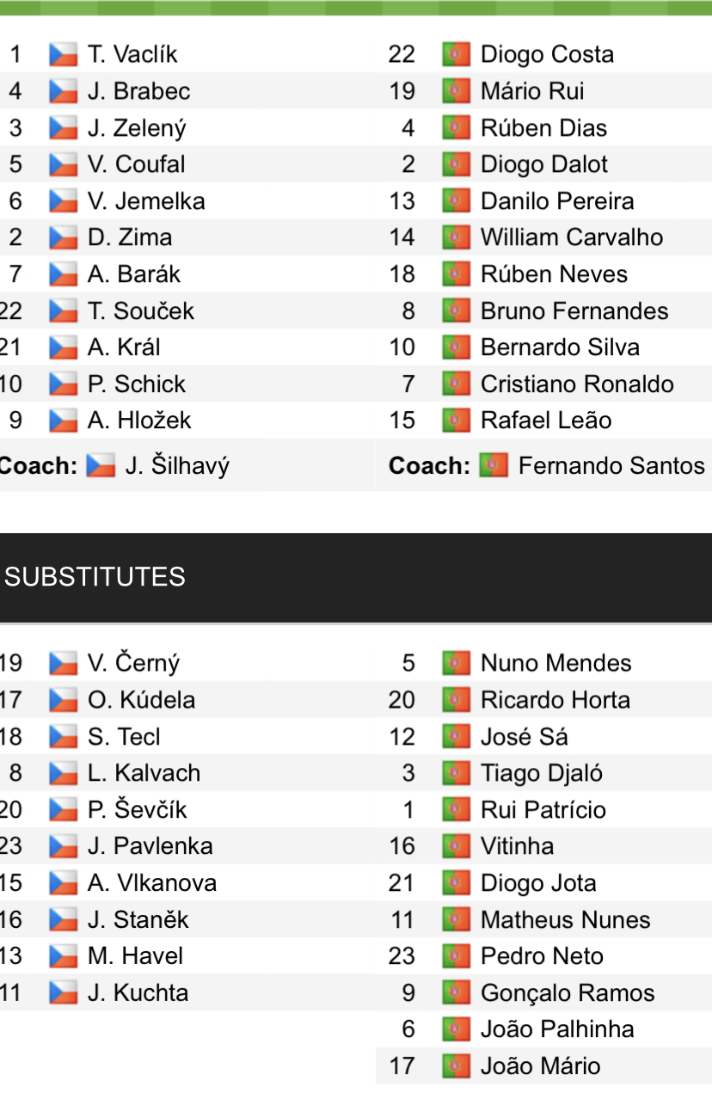Image resolution: width=712 pixels, height=1093 pixels.
Task: Click the Czech flag beside P. Schick
Action: [64, 384]
